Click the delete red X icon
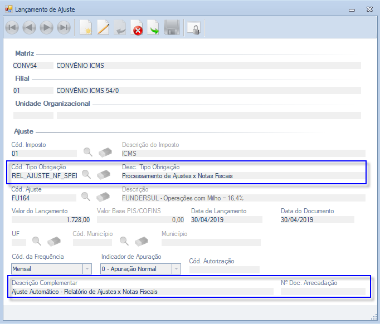Image resolution: width=380 pixels, height=324 pixels. click(x=137, y=28)
